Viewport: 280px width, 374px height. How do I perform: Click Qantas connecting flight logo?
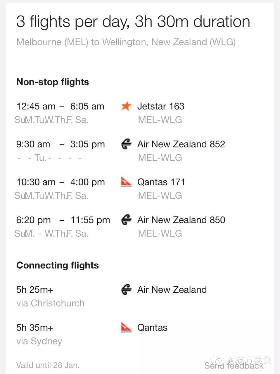coord(126,328)
